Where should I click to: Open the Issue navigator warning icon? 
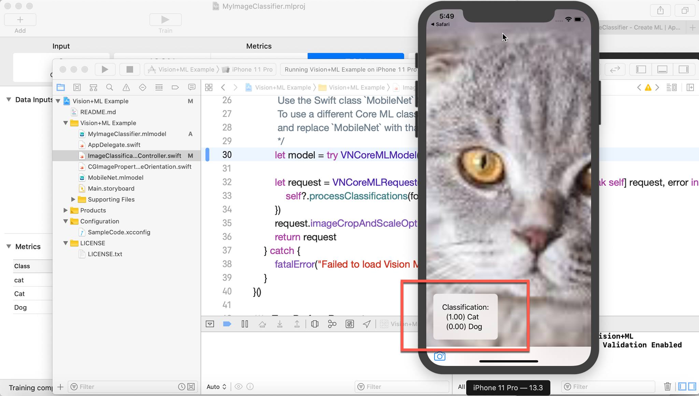pos(126,87)
